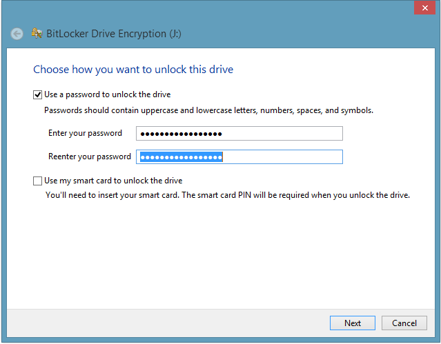
Task: Close the BitLocker wizard with the red X
Action: pyautogui.click(x=424, y=8)
